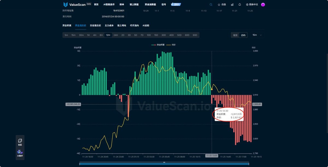The height and width of the screenshot is (167, 328).
Task: Open 榜单 rankings menu
Action: 122,4
